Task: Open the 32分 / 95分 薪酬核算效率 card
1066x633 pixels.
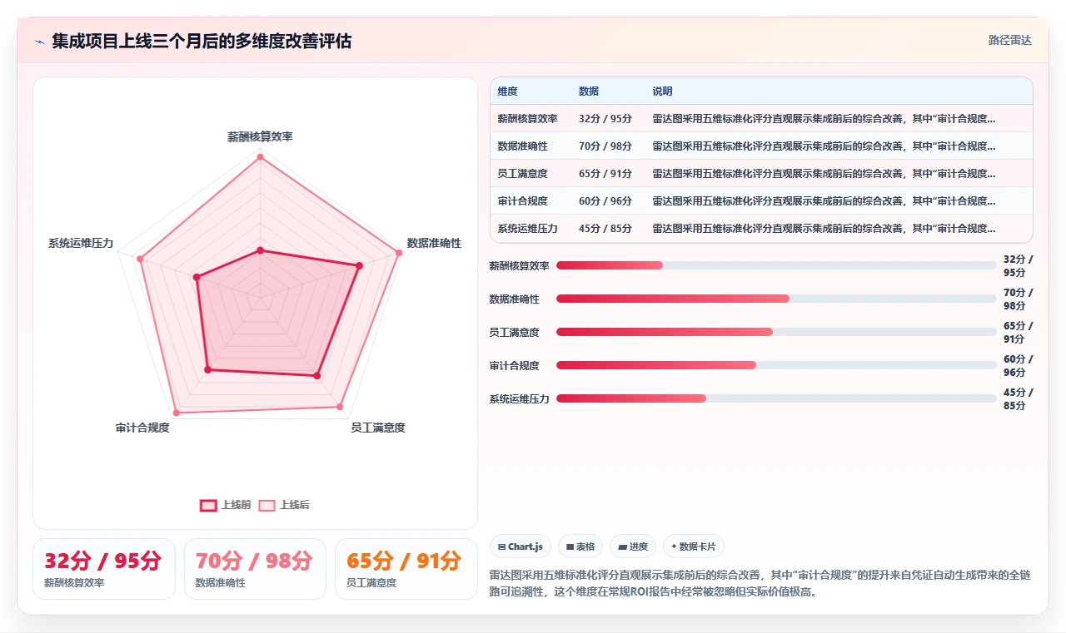Action: pos(104,569)
